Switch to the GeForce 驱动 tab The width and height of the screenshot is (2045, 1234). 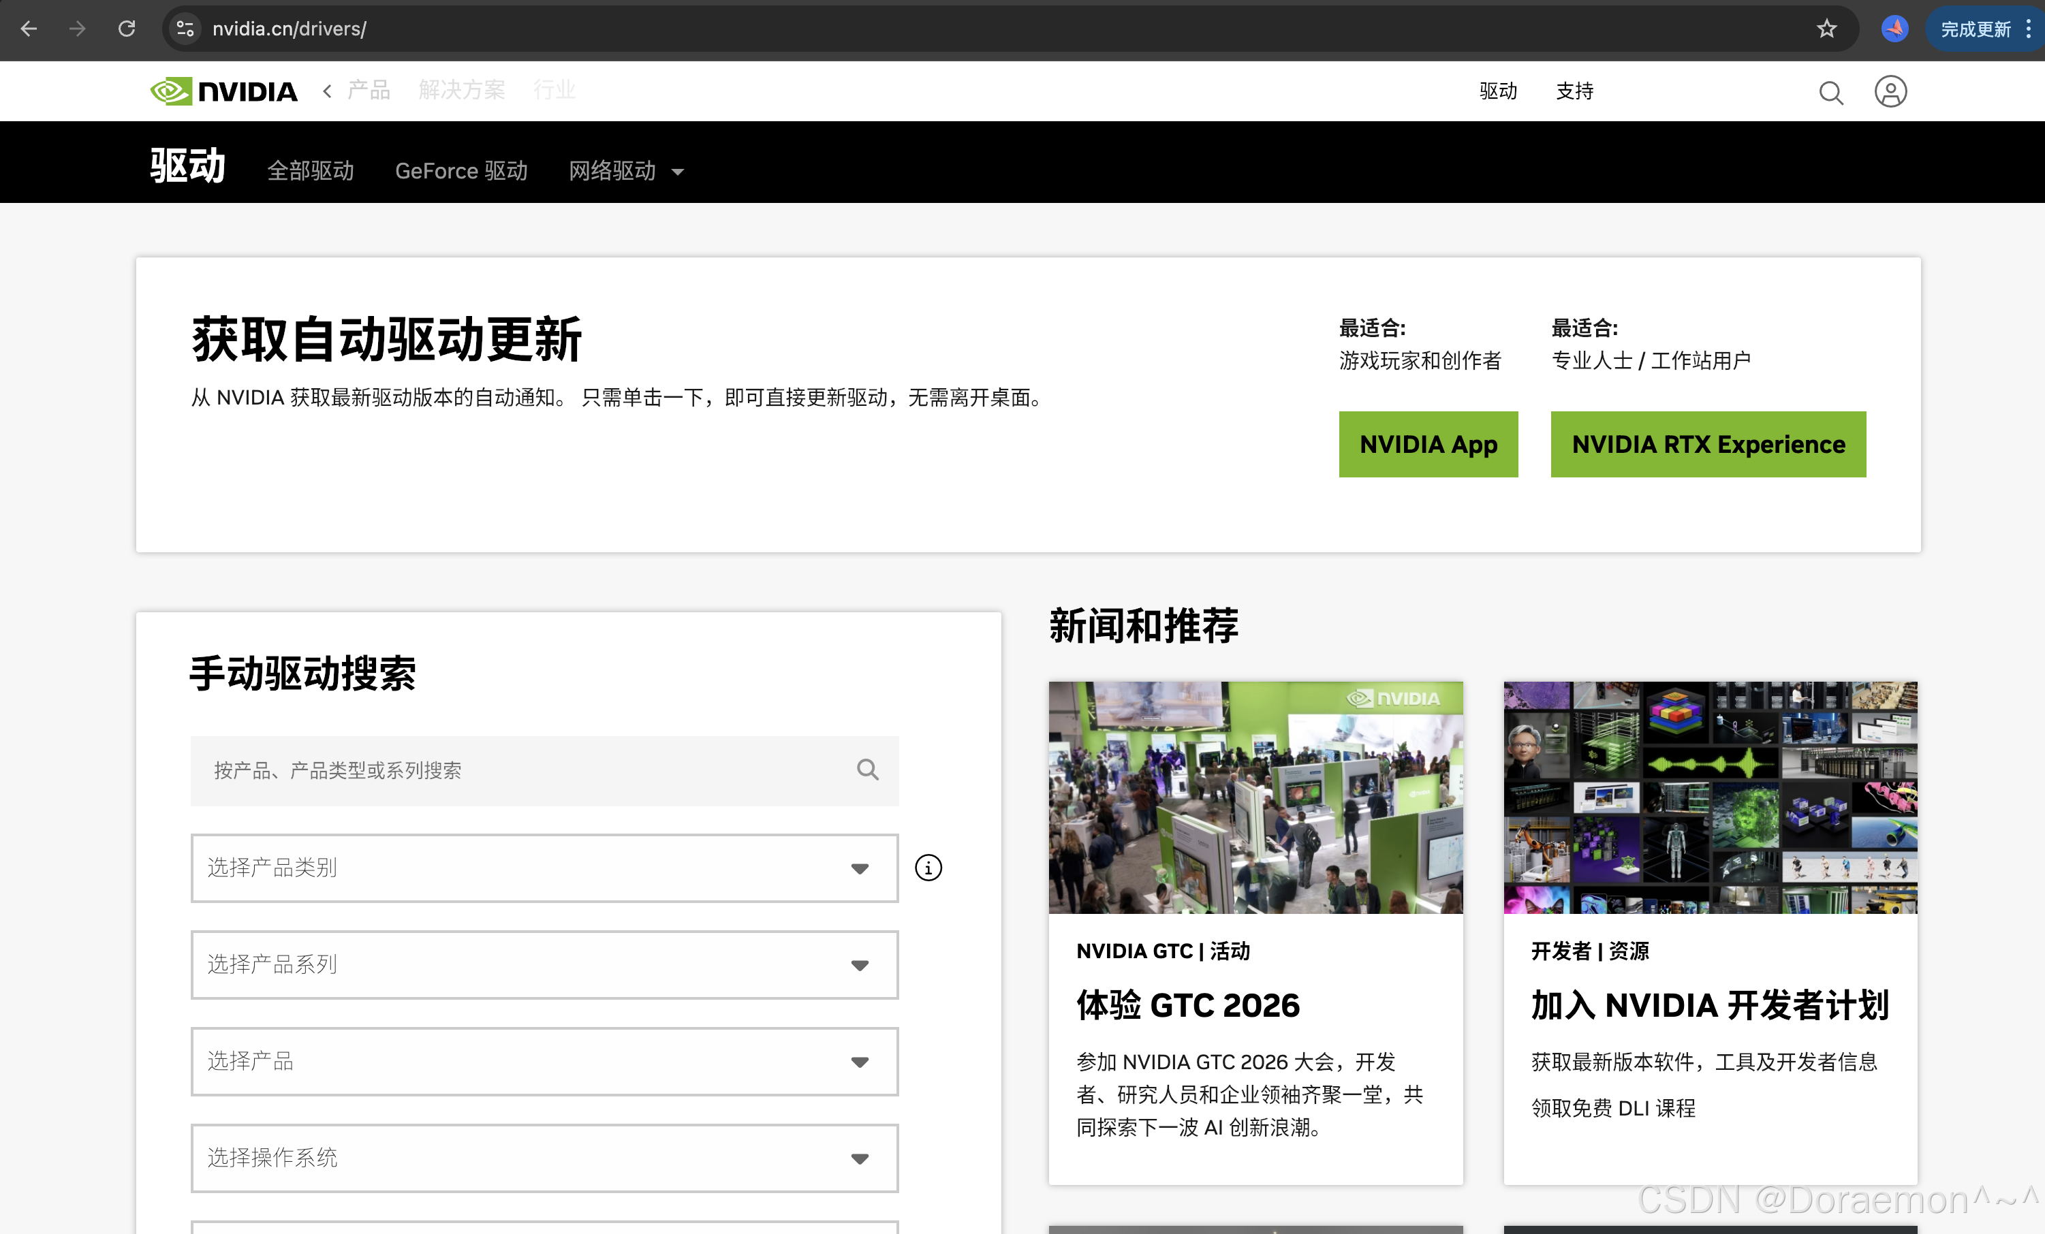(460, 171)
